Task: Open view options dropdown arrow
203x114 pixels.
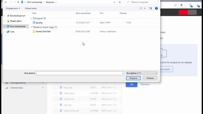Action: pyautogui.click(x=145, y=8)
